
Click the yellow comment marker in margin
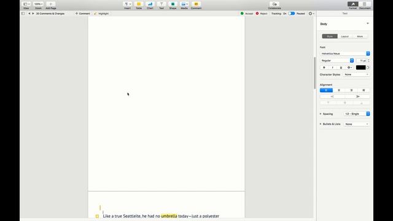97,216
